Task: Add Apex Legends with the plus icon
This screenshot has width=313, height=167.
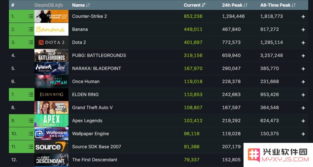Action: coord(303,121)
